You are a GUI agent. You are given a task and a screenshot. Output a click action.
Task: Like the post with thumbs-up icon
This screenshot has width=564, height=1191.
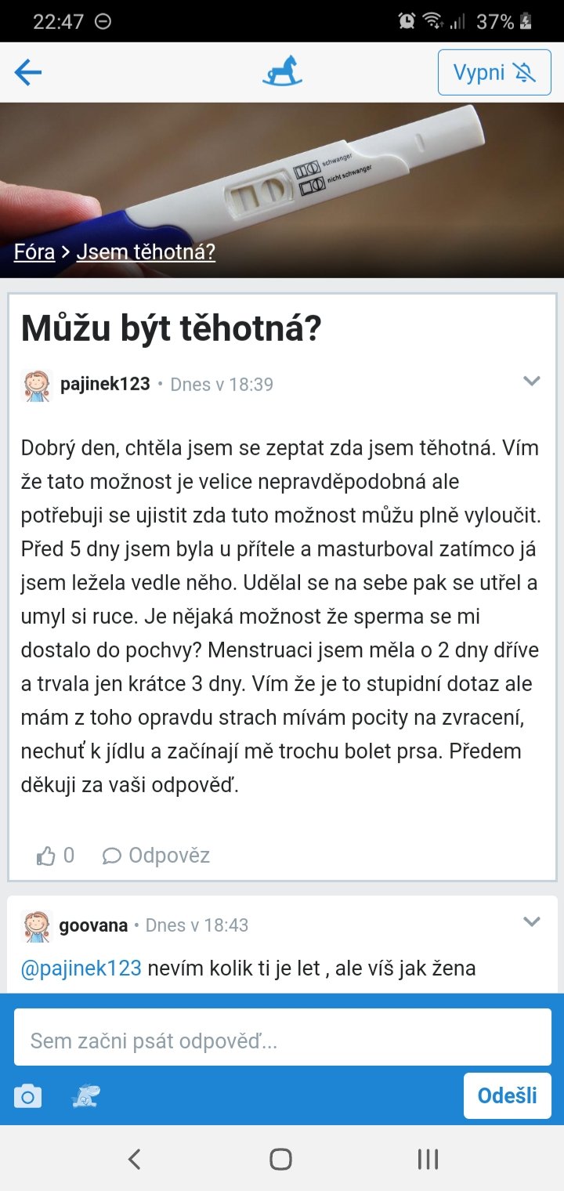point(46,856)
